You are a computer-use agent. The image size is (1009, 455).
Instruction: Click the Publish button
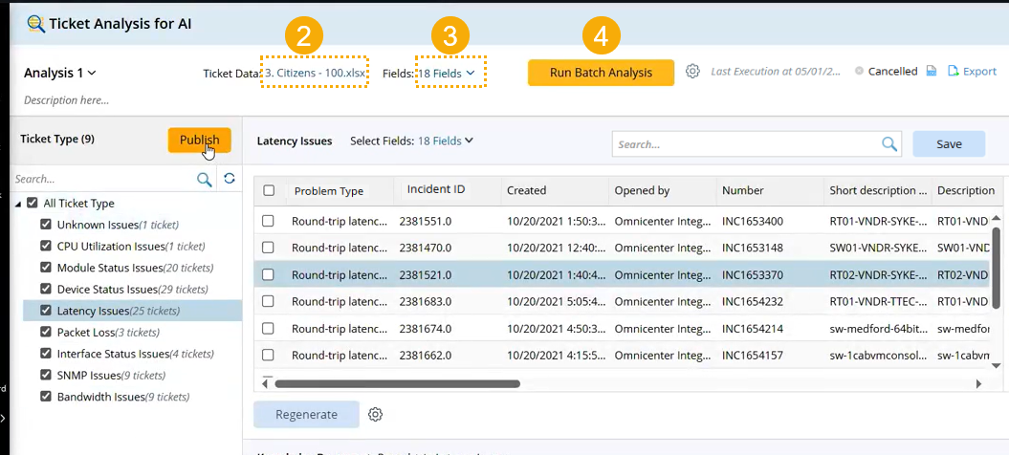tap(200, 140)
